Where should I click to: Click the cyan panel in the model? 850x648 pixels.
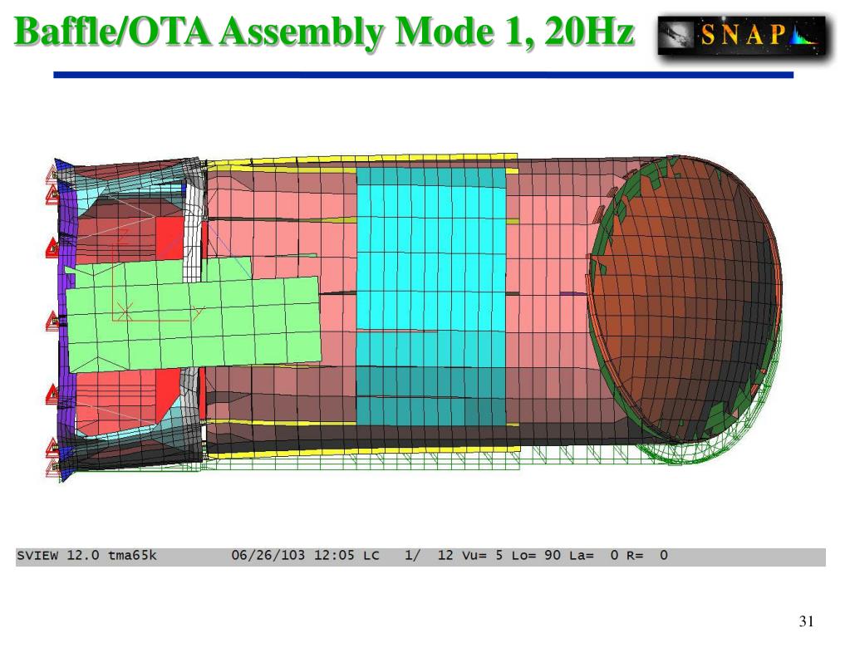[x=431, y=297]
